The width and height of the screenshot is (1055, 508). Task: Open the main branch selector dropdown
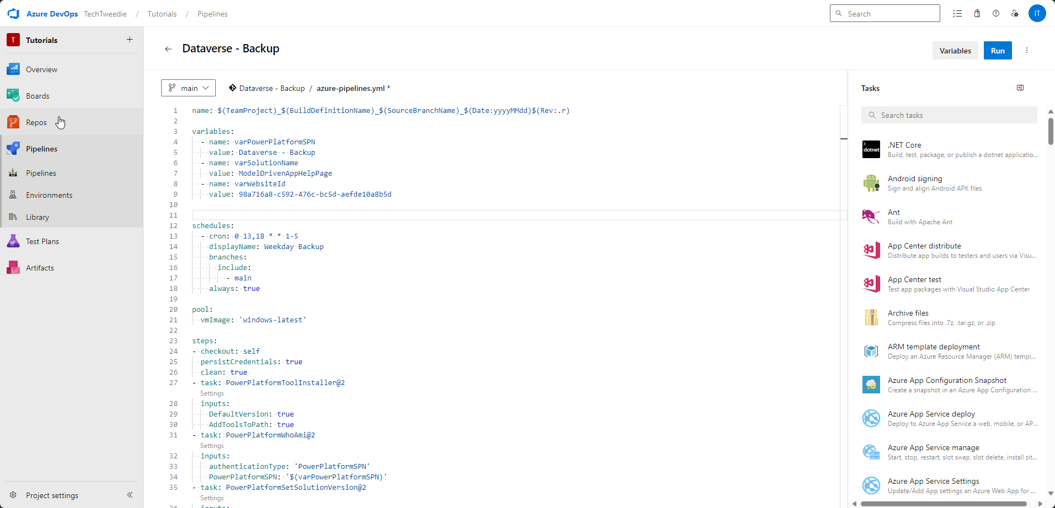(188, 88)
